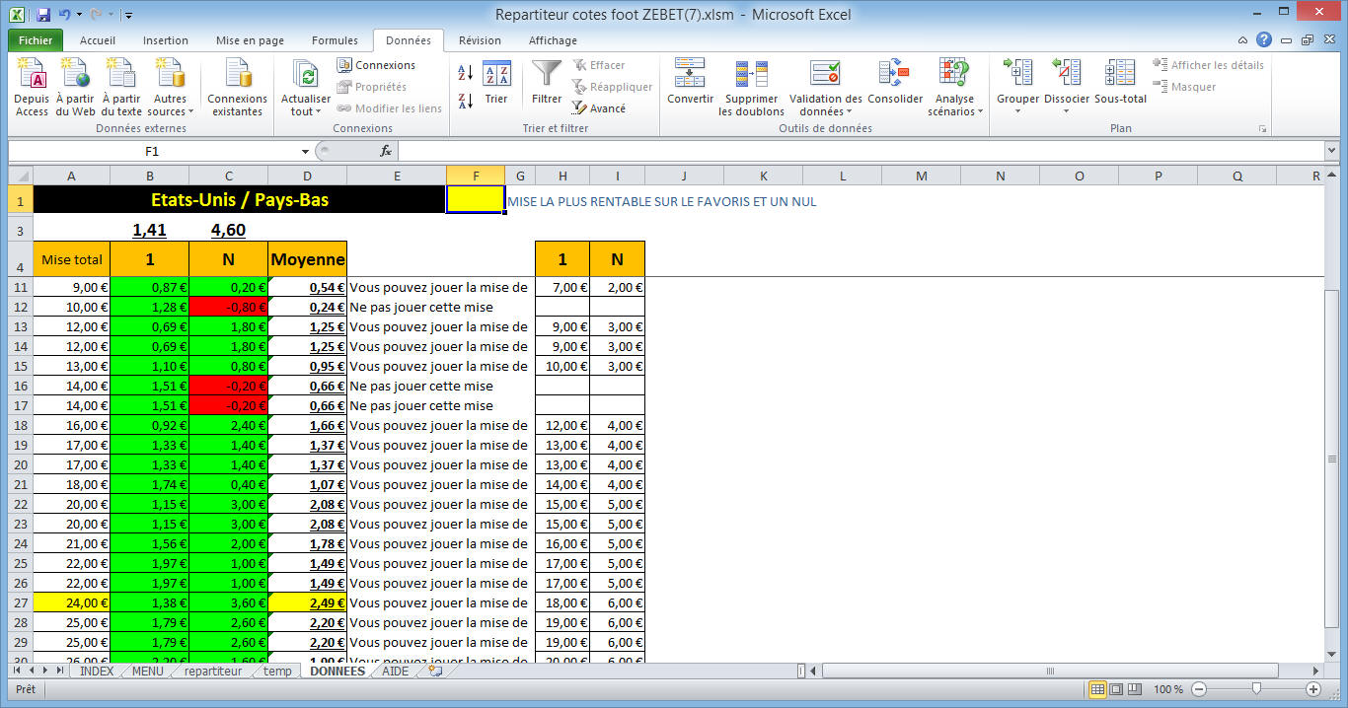
Task: Open Autres sources dropdown
Action: point(171,87)
